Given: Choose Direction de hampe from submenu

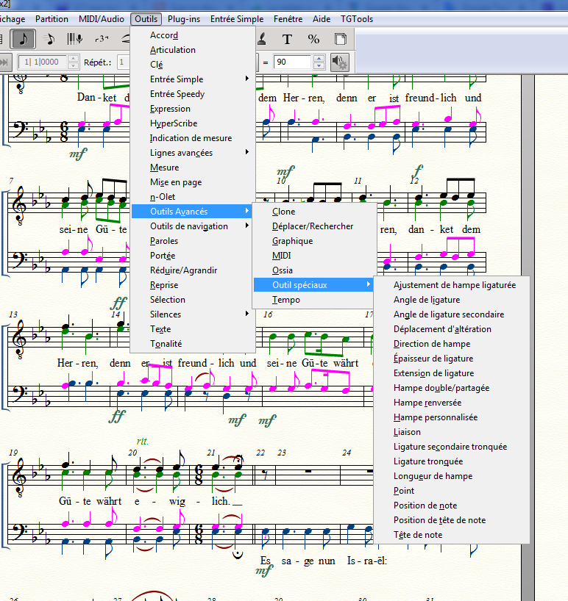Looking at the screenshot, I should 432,344.
